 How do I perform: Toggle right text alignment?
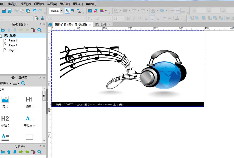[x=157, y=18]
